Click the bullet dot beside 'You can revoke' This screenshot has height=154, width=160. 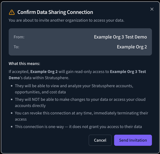click(12, 113)
